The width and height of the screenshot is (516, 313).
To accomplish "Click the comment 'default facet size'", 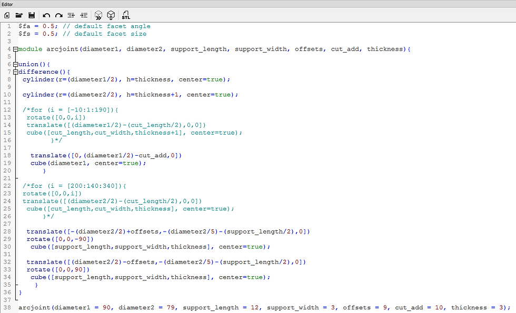I will tap(110, 34).
